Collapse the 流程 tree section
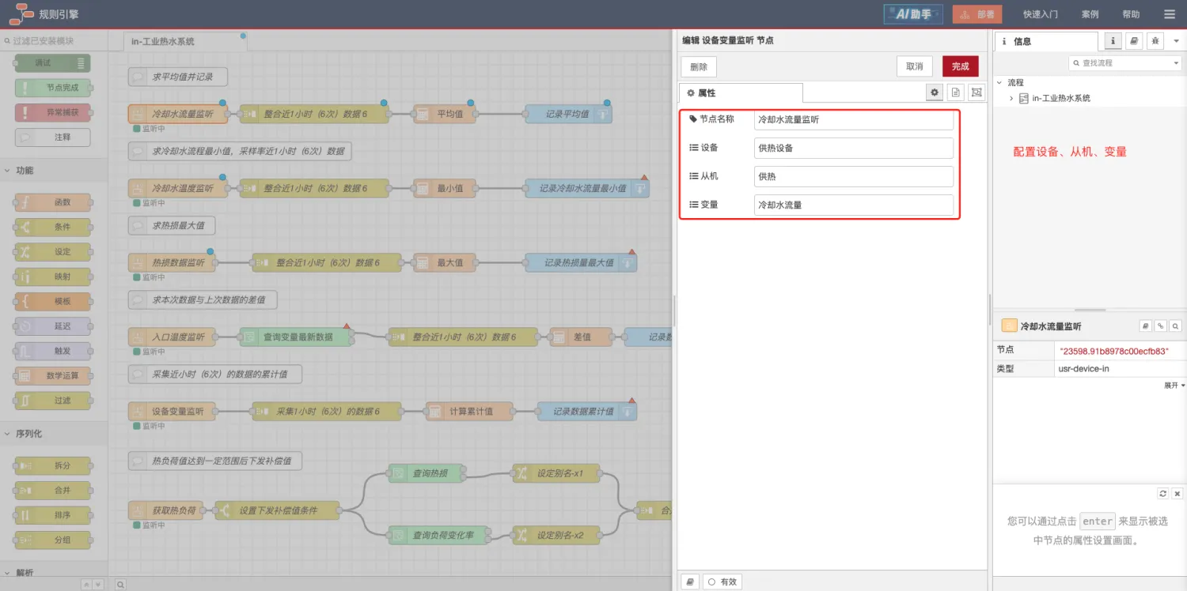 (999, 82)
